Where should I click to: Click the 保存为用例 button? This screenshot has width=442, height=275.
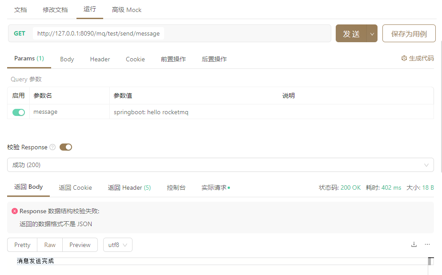409,33
